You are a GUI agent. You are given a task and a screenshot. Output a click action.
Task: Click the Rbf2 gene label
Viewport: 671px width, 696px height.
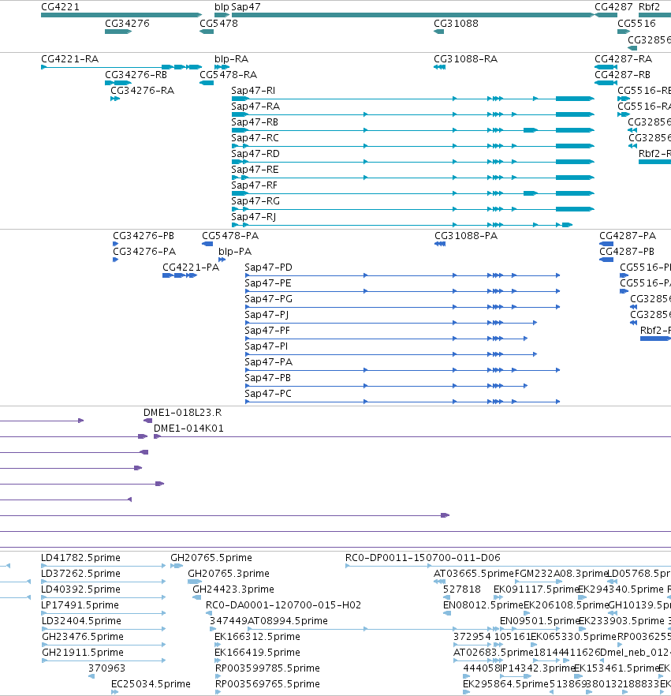649,7
